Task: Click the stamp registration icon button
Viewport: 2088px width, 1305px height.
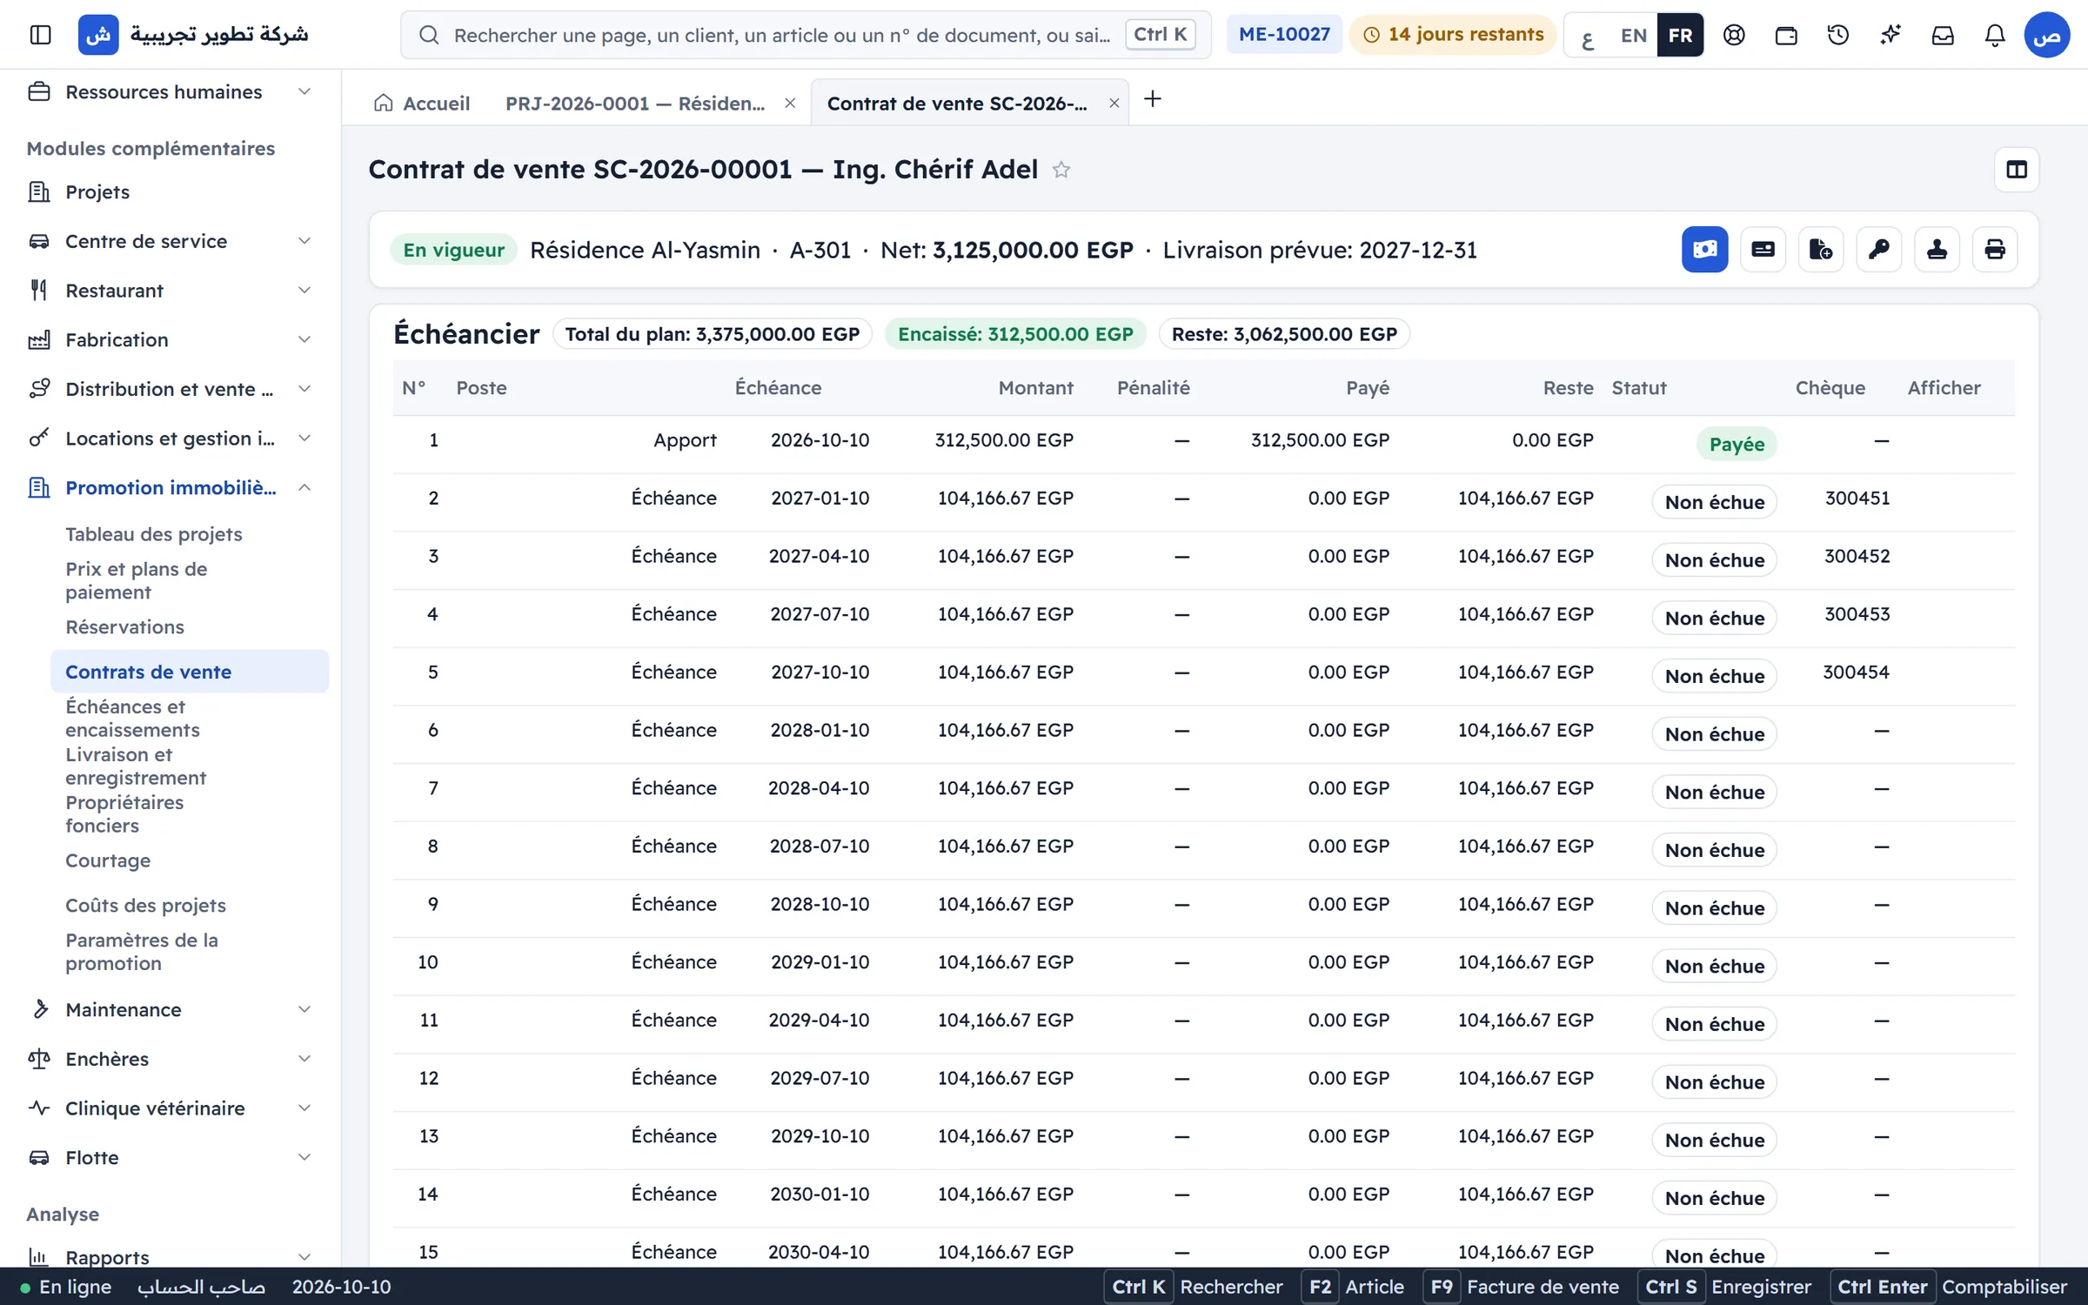Action: pyautogui.click(x=1937, y=250)
